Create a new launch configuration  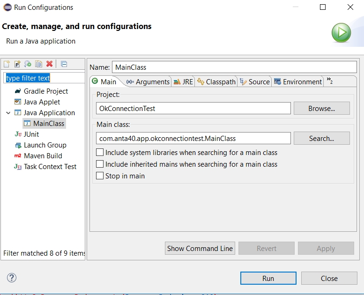(7, 64)
